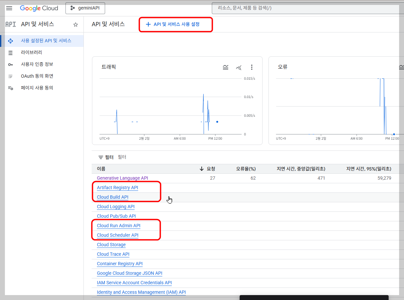
Task: Click the API 및 서비스 page heading
Action: [108, 24]
